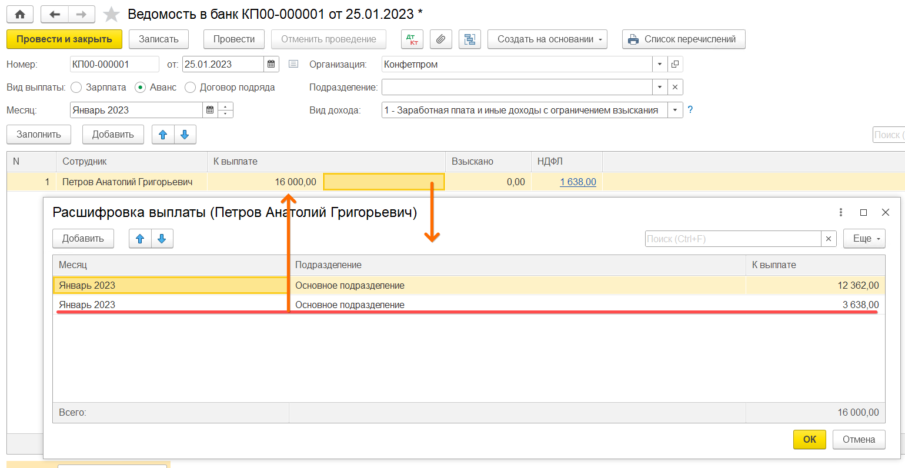
Task: Open Список перечислений
Action: pos(683,39)
